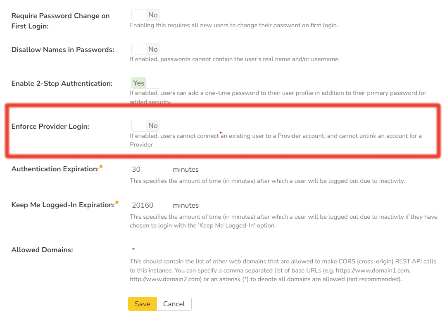Cancel the settings changes
447x322 pixels.
tap(174, 304)
